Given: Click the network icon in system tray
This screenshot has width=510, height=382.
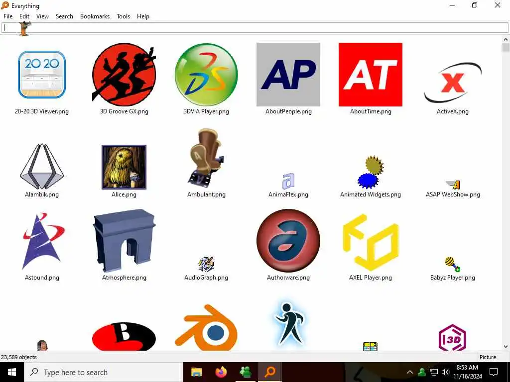Looking at the screenshot, I should click(434, 372).
